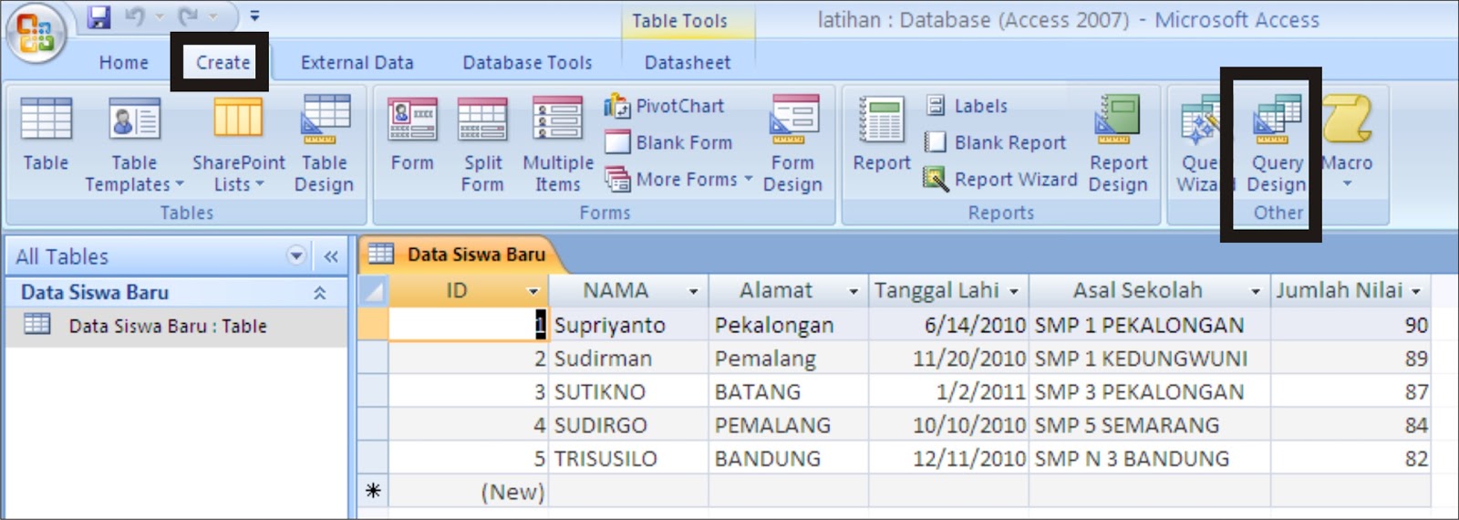Click the new record row selector with asterisk

[x=372, y=491]
